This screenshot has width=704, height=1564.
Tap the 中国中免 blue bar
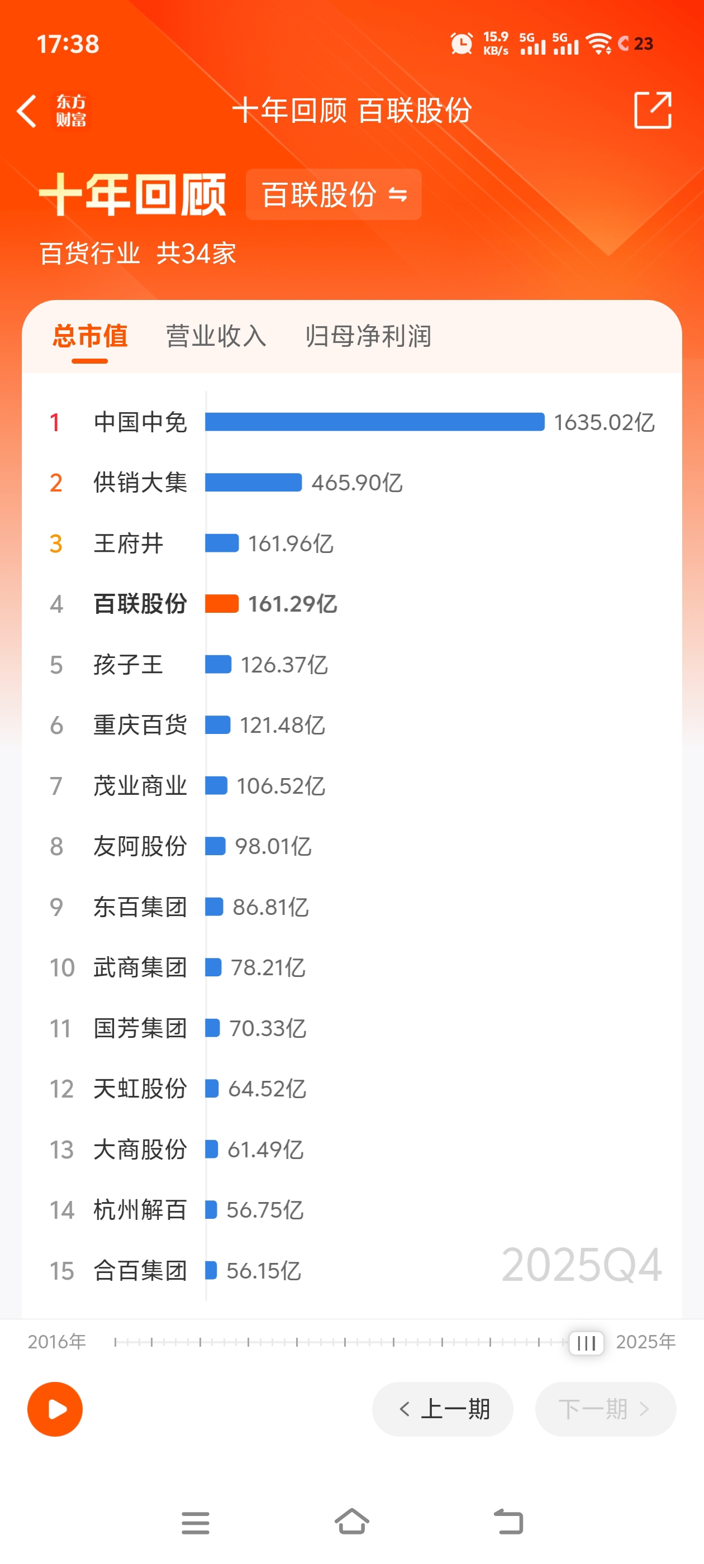(374, 422)
